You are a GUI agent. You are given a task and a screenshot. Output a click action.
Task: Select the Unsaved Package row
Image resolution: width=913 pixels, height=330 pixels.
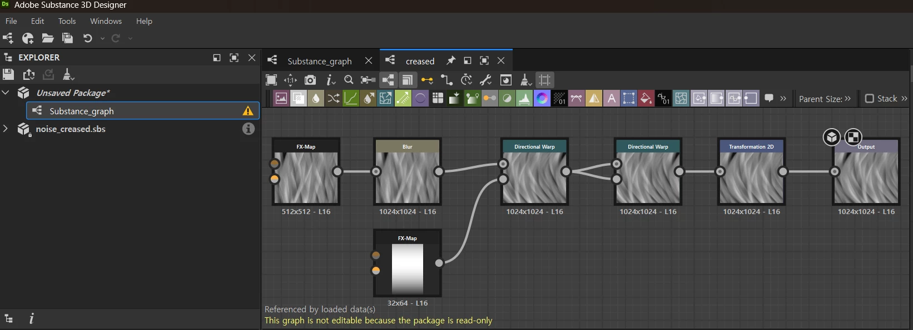click(130, 93)
